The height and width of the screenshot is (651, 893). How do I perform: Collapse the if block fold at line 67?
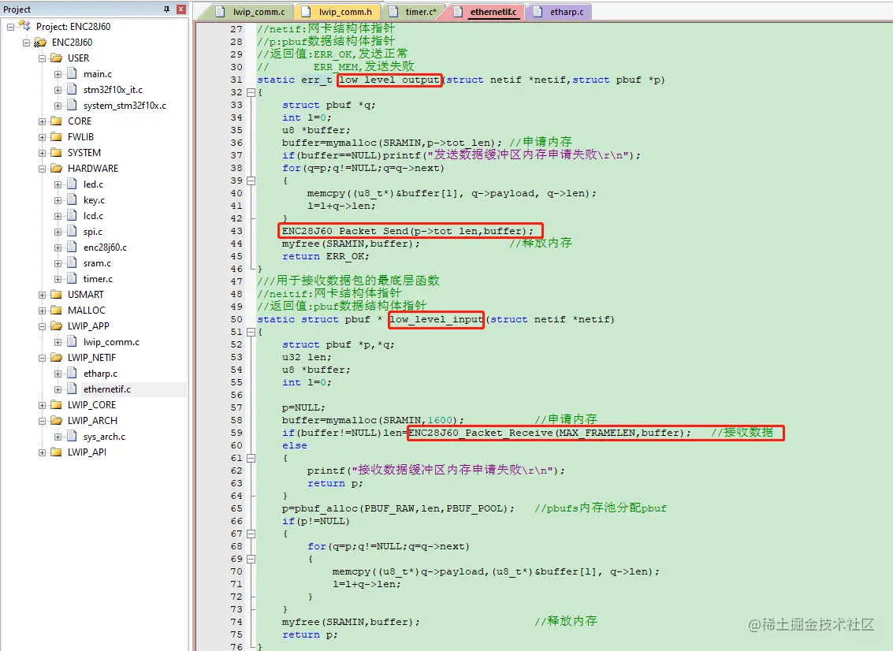click(251, 534)
